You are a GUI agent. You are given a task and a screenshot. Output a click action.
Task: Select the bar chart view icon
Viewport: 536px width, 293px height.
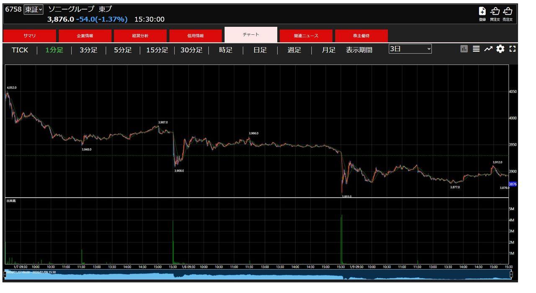tap(464, 49)
